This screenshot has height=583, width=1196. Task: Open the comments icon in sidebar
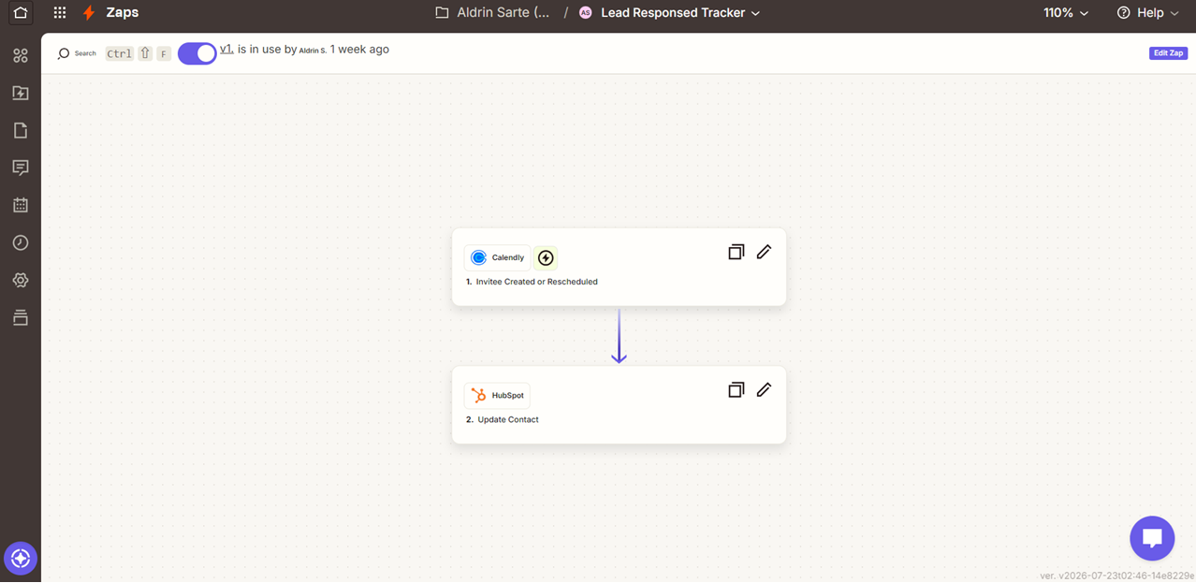coord(21,168)
